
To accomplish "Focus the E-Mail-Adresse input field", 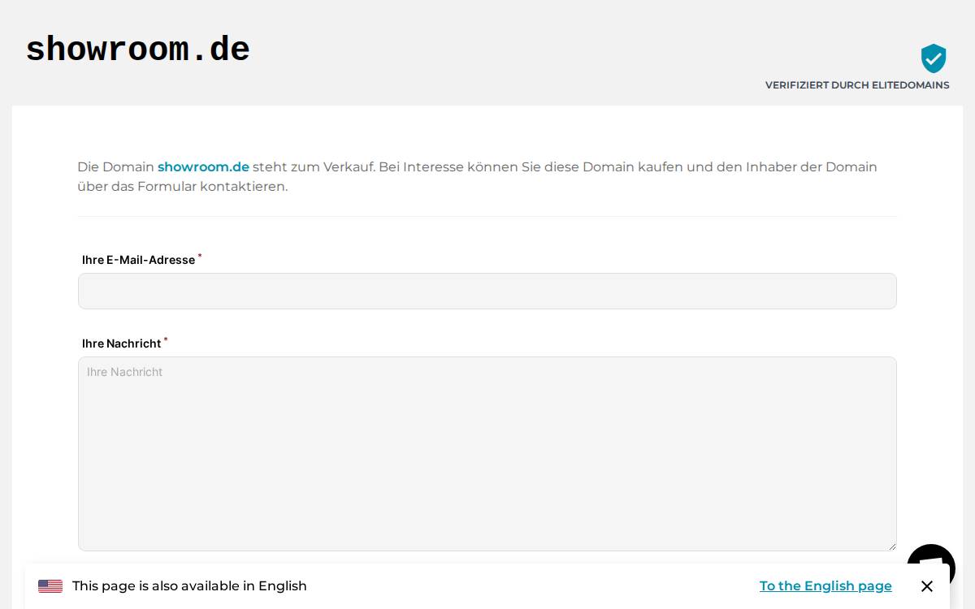I will 487,291.
